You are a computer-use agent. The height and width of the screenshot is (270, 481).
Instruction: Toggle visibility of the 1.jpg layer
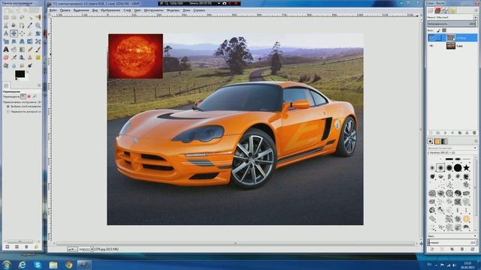tap(431, 46)
